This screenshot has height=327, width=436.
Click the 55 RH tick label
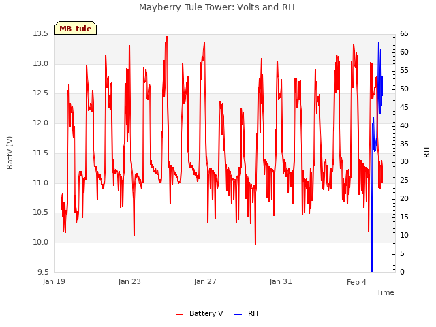click(x=404, y=71)
